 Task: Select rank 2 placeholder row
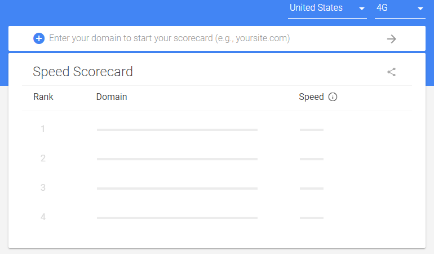[217, 159]
